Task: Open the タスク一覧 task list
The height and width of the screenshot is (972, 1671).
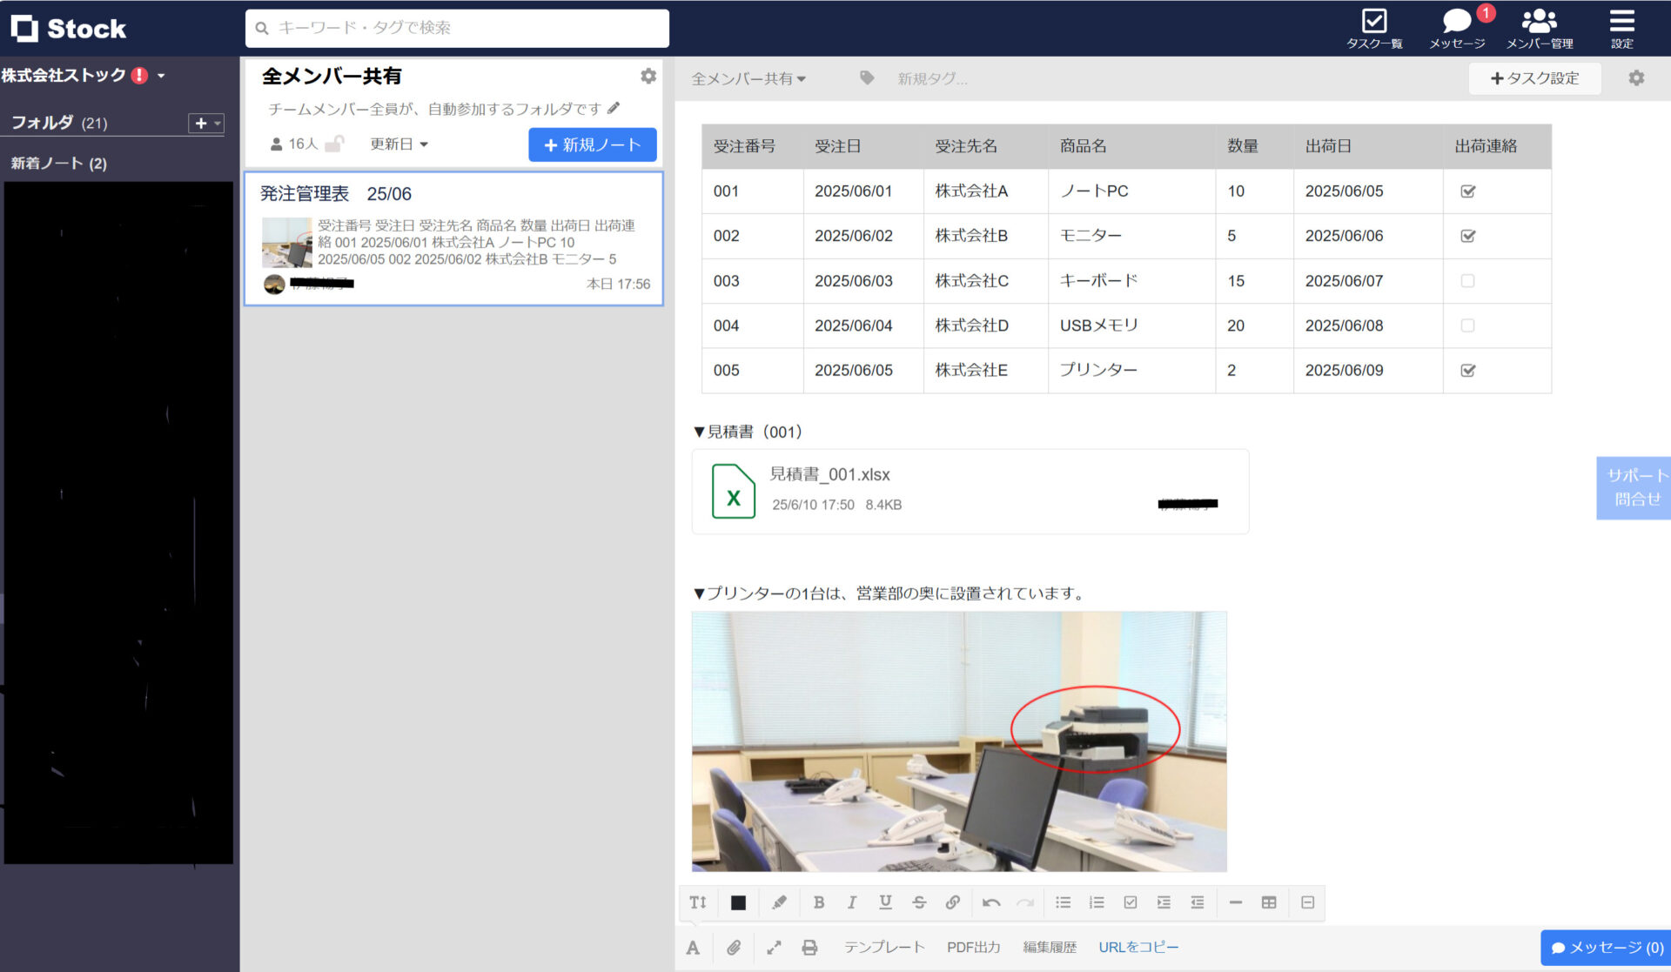Action: point(1373,26)
